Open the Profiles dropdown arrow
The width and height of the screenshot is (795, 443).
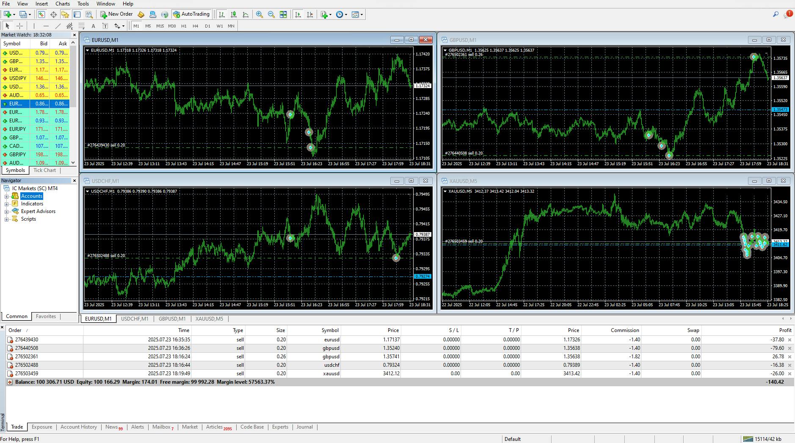[x=30, y=14]
